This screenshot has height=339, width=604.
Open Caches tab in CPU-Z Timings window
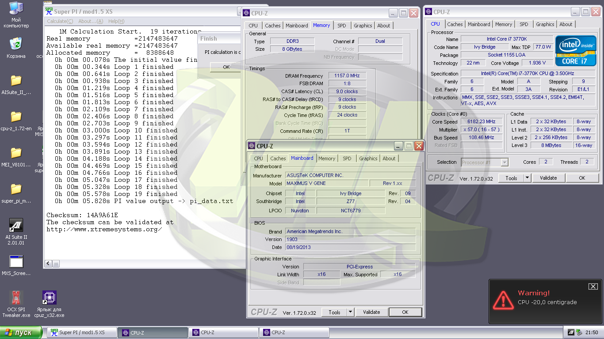tap(272, 26)
